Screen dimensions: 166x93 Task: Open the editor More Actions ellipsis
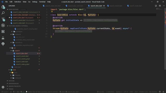click(x=164, y=6)
